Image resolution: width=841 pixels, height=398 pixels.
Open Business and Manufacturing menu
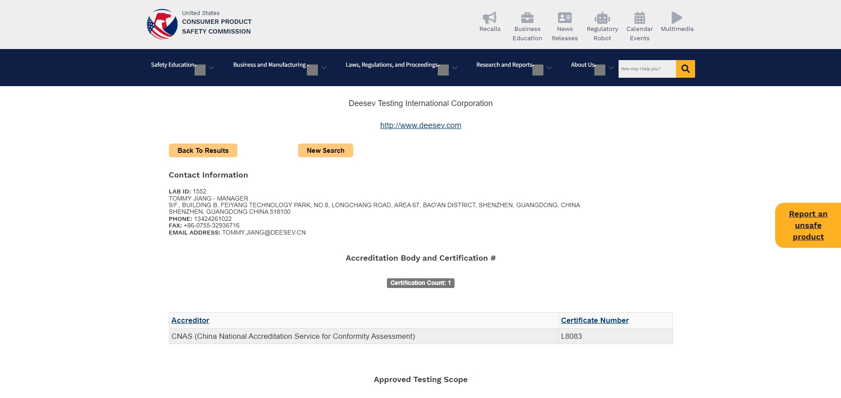(x=270, y=65)
